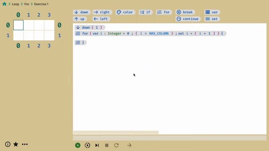Stop the program execution

pos(107,146)
